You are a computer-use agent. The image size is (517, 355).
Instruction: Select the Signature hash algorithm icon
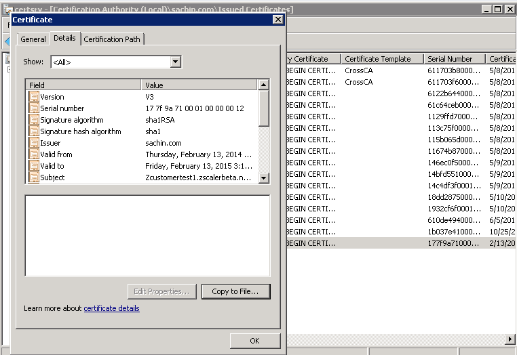(x=34, y=131)
